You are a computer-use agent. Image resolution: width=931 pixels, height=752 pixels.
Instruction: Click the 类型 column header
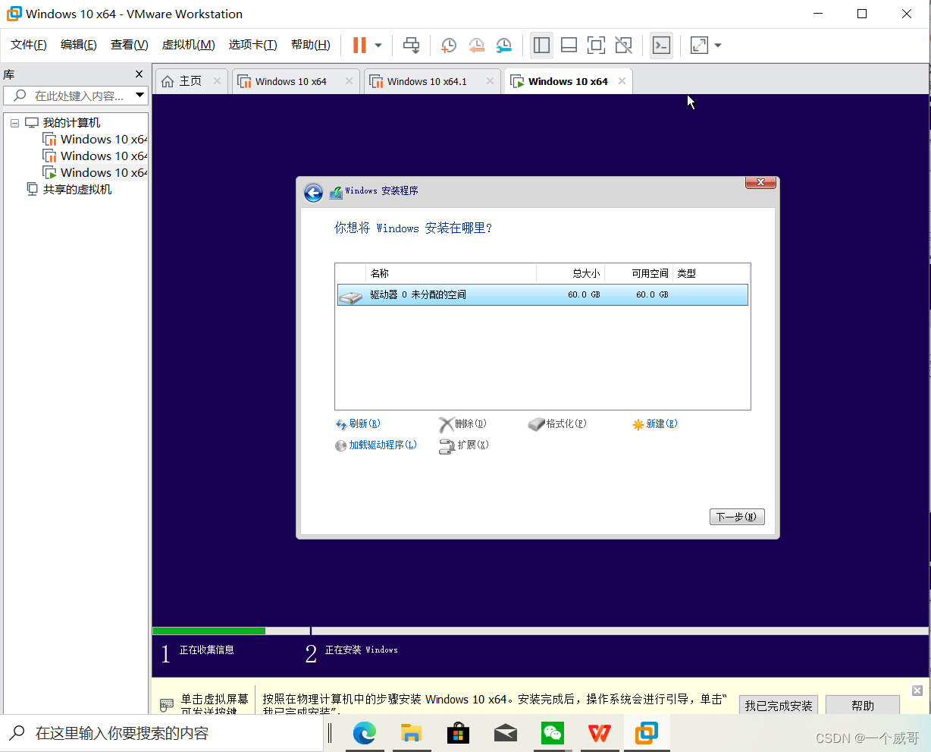pyautogui.click(x=711, y=273)
